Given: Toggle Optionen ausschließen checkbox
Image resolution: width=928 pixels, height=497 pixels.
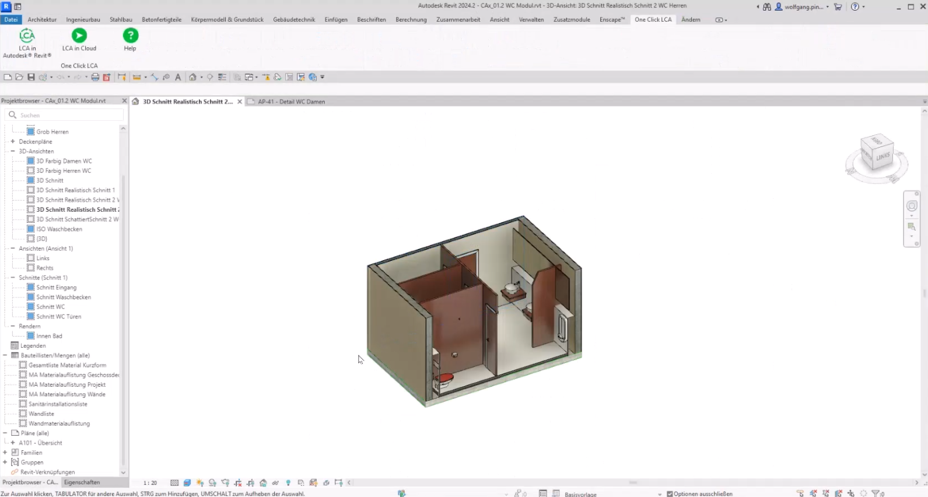Looking at the screenshot, I should (670, 494).
